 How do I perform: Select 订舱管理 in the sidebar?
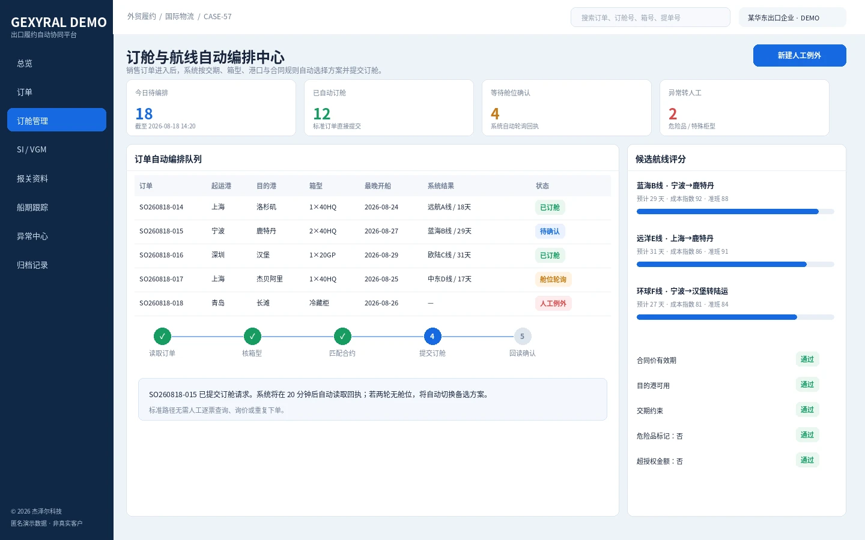click(56, 120)
